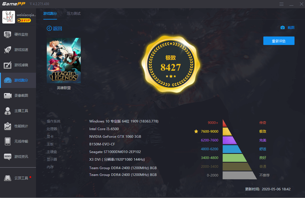Image resolution: width=305 pixels, height=198 pixels.
Task: Click the SVIP badge under the avatar
Action: [24, 20]
